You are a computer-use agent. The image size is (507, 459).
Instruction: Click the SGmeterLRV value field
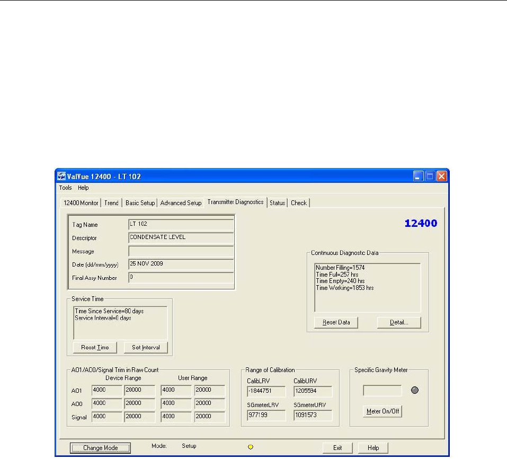pyautogui.click(x=266, y=416)
